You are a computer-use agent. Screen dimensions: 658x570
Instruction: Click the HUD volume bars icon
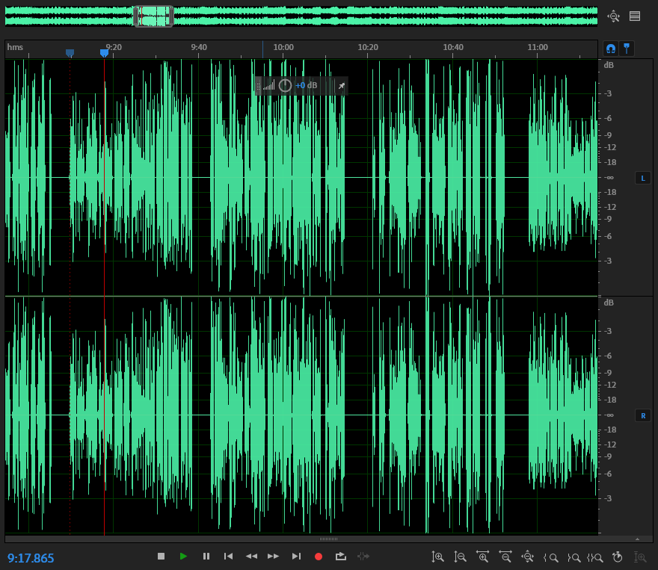coord(268,85)
